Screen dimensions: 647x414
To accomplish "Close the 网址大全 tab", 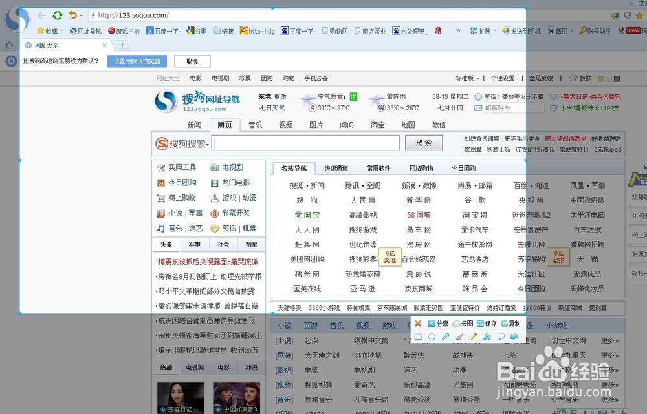I will coord(104,45).
